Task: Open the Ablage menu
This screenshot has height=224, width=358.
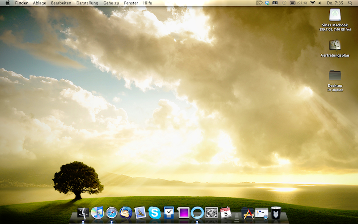Action: point(39,3)
